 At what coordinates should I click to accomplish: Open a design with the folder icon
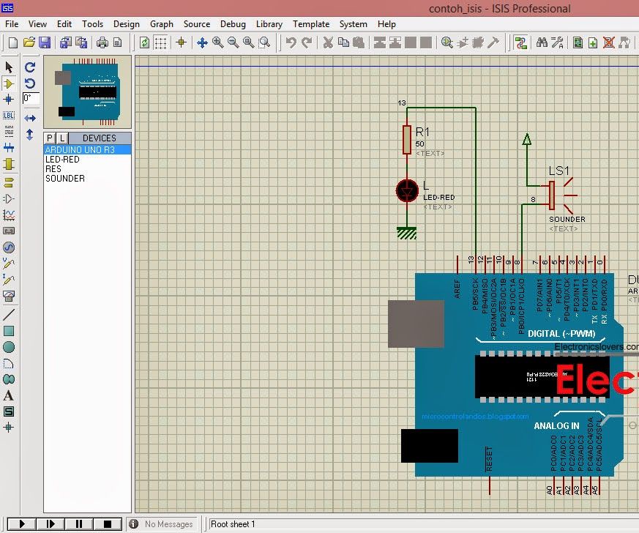tap(29, 42)
